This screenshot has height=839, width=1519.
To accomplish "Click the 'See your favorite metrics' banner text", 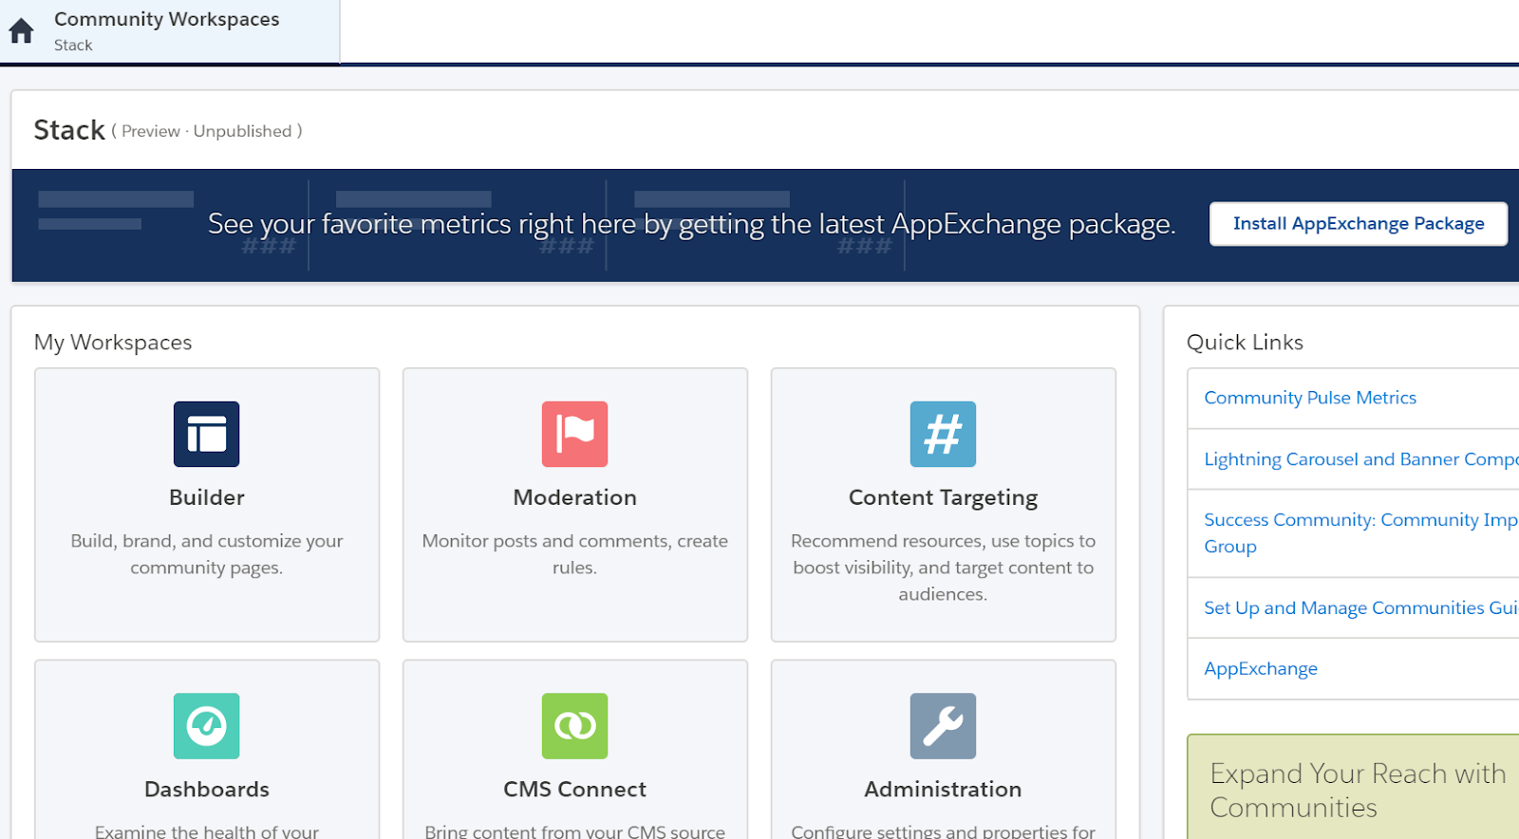I will (x=691, y=224).
